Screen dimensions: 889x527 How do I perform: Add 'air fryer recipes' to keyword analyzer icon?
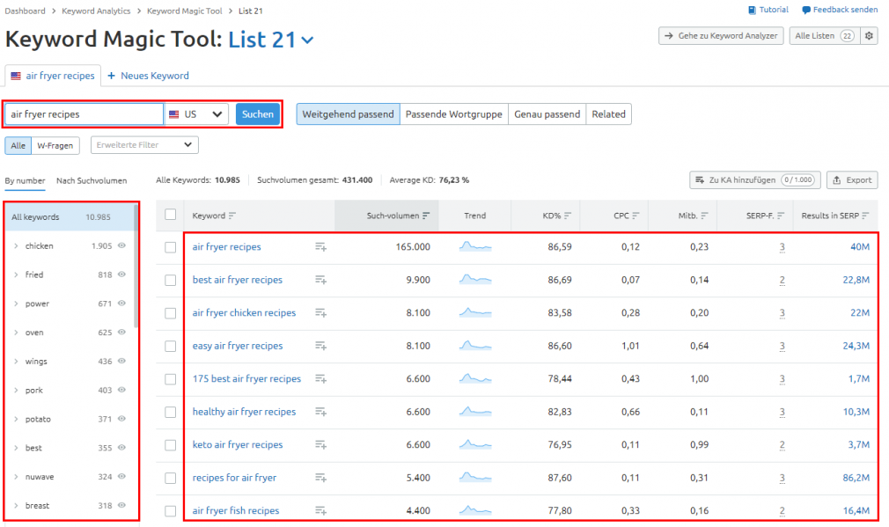(x=321, y=247)
